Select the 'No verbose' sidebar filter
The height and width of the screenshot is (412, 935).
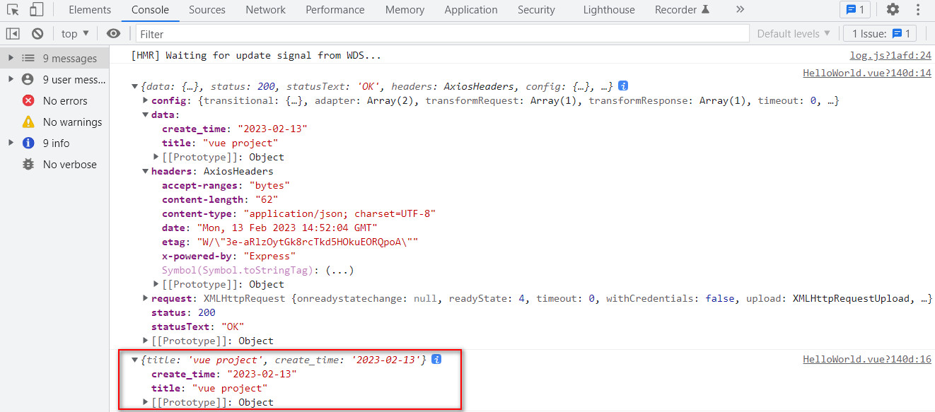54,165
